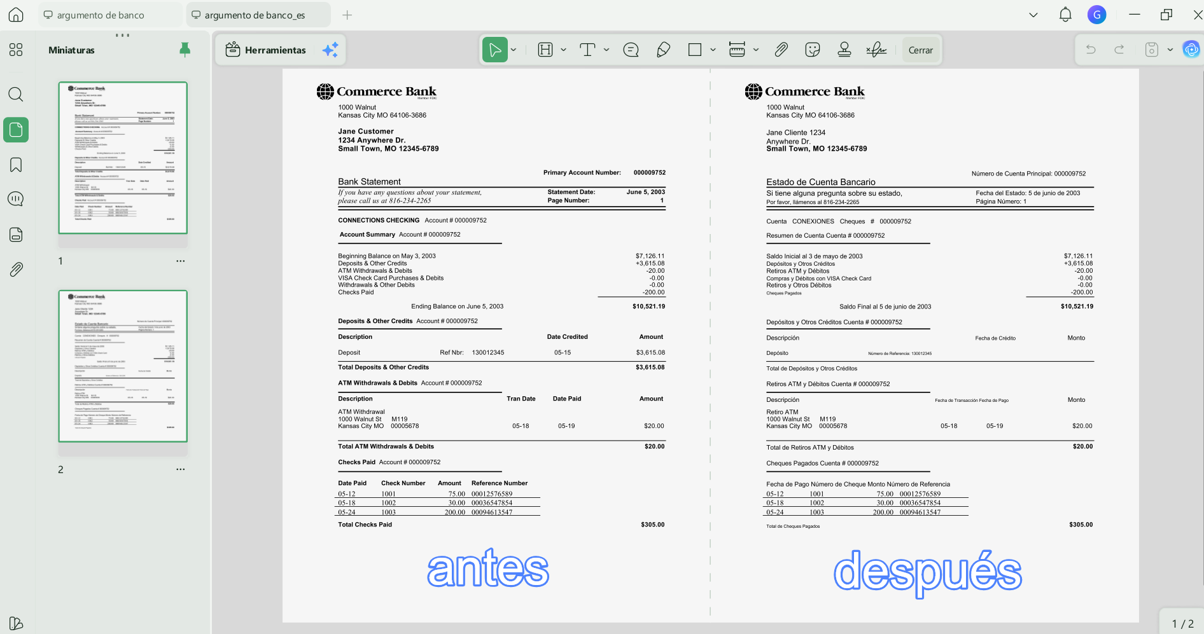Expand the shape tool dropdown

click(x=713, y=50)
